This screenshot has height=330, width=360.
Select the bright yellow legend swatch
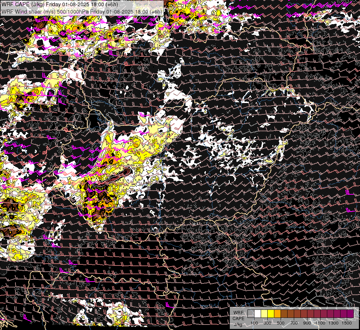point(271,313)
